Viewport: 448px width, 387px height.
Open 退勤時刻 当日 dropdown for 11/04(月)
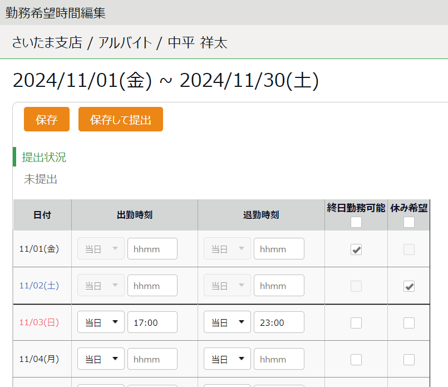tap(227, 359)
